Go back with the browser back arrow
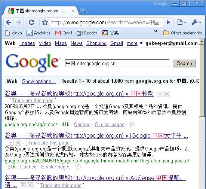 [x=9, y=22]
